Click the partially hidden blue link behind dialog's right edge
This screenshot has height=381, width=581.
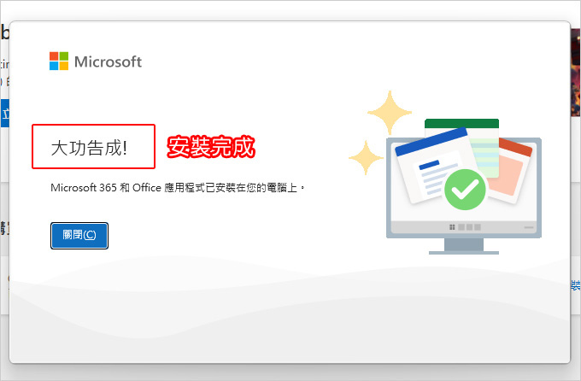coord(575,285)
